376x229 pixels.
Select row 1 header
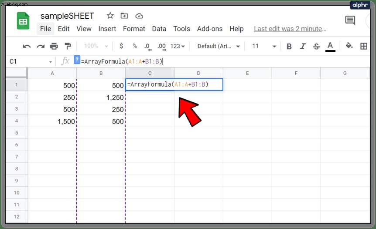coord(17,85)
